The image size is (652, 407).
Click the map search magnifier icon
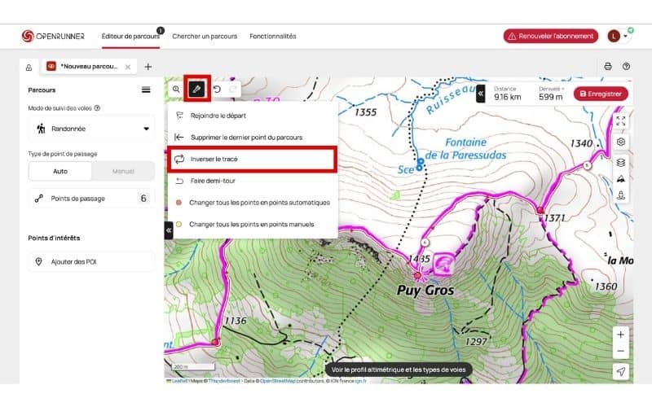tap(176, 89)
